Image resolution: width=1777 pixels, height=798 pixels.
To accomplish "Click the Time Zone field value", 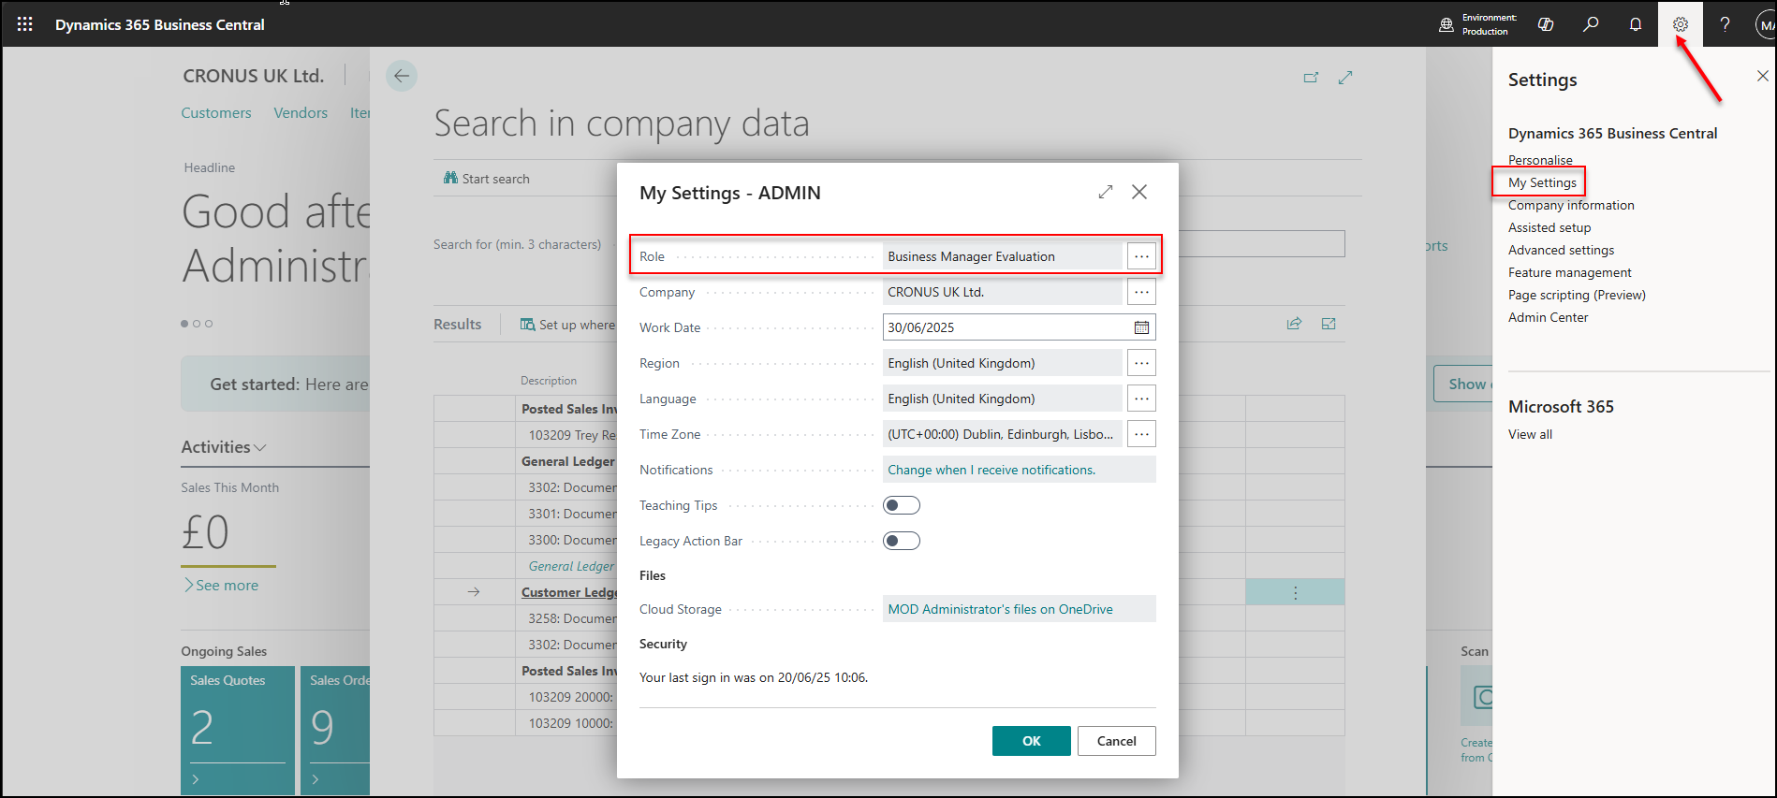I will 1002,434.
